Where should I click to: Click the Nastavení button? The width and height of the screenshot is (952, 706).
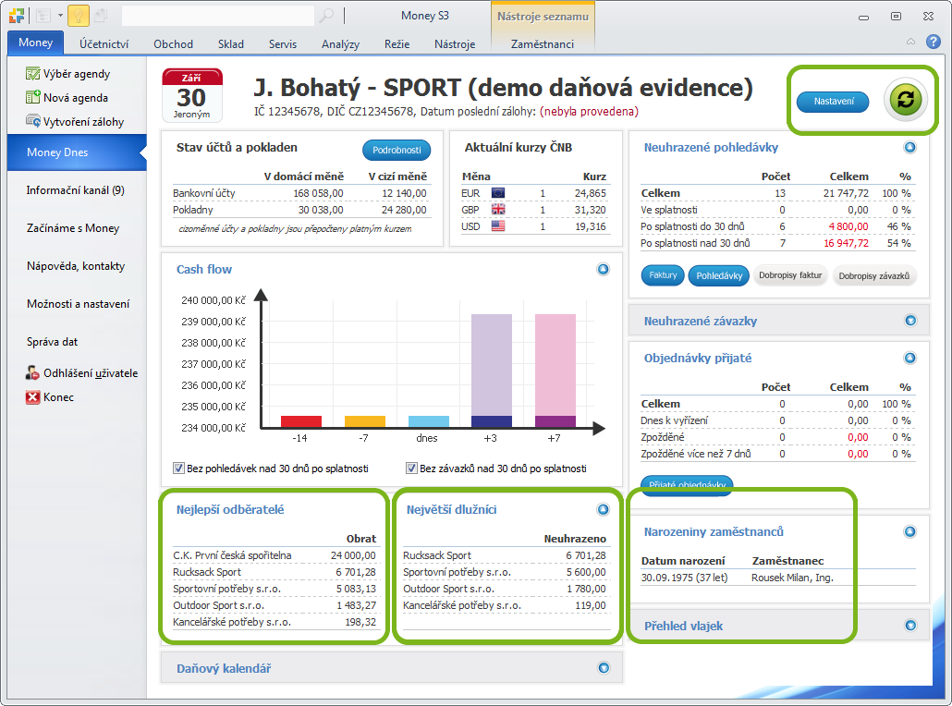pos(833,102)
